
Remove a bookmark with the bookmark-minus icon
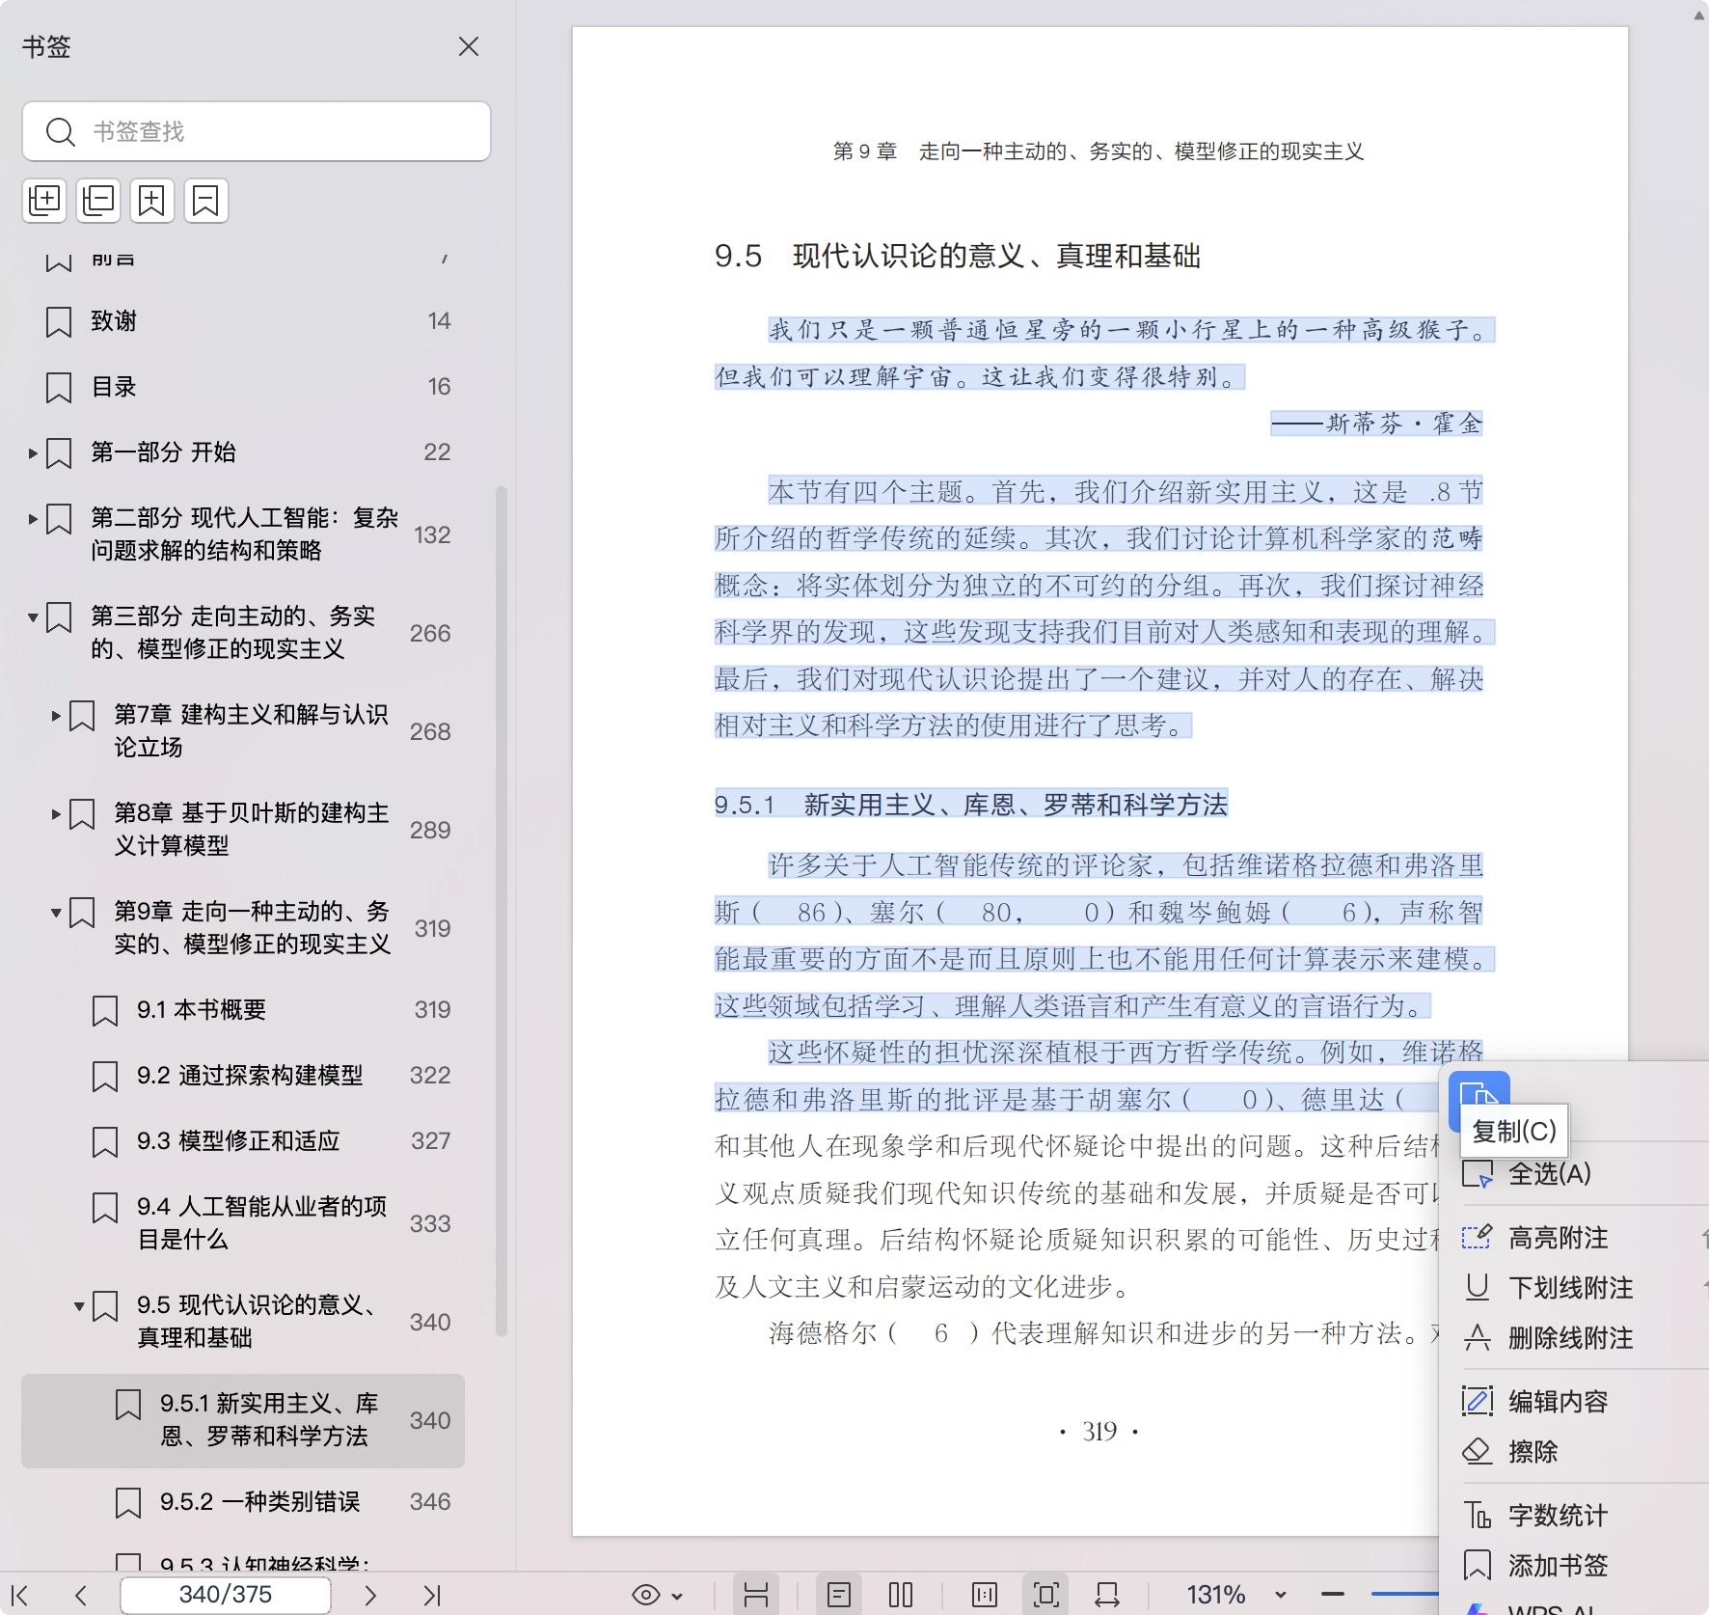(205, 201)
